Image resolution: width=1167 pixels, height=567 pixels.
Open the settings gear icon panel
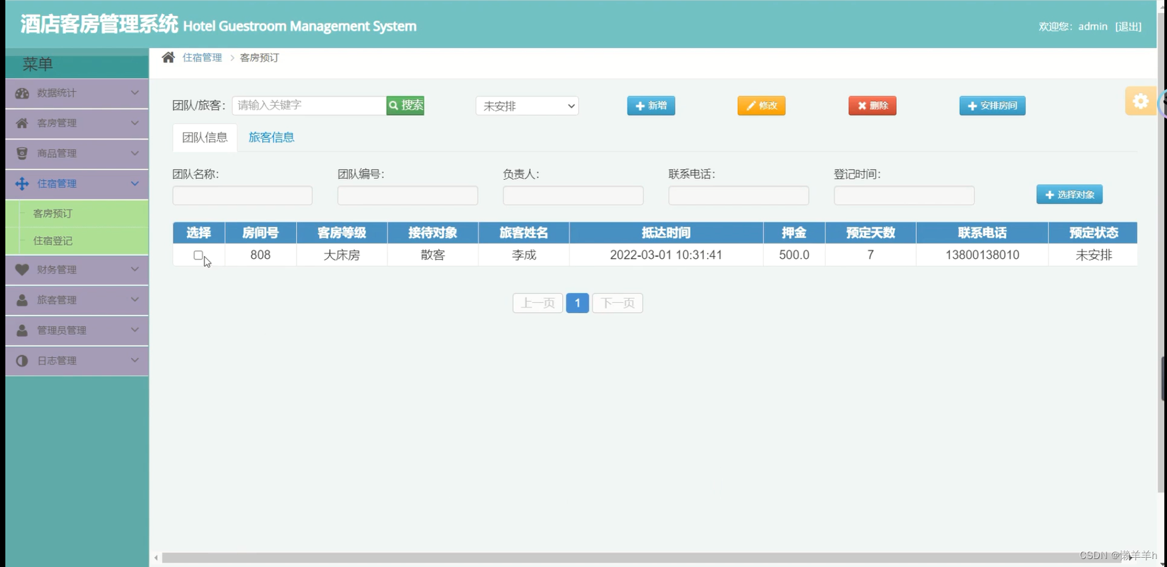coord(1140,101)
